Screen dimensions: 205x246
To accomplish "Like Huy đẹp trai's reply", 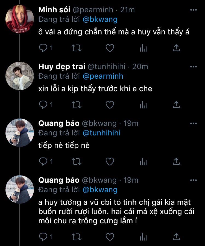I will click(110, 105).
